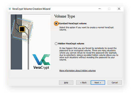Click the VeraCrypt logo image

coord(41,62)
